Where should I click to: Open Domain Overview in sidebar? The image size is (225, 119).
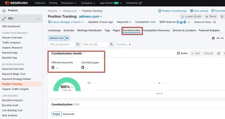[x=12, y=37]
